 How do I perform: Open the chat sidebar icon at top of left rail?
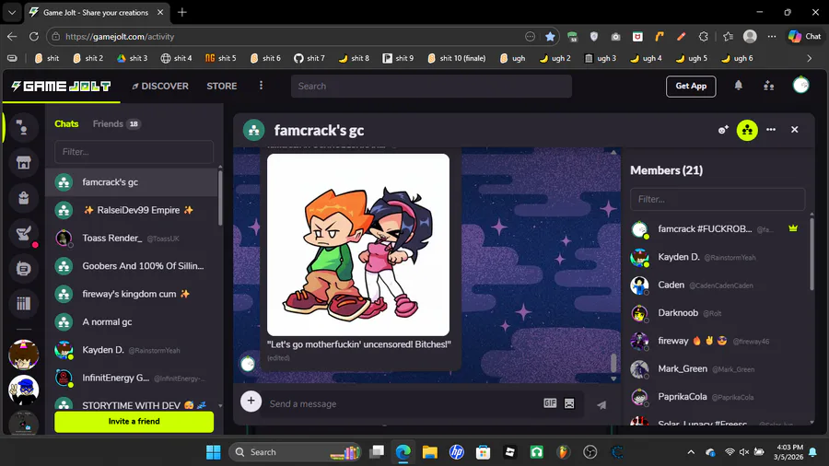coord(23,127)
